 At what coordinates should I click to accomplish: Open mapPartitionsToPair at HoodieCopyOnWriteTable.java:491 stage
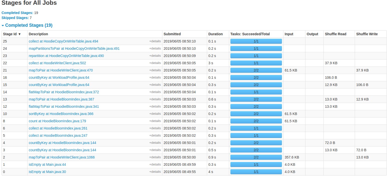(x=74, y=48)
